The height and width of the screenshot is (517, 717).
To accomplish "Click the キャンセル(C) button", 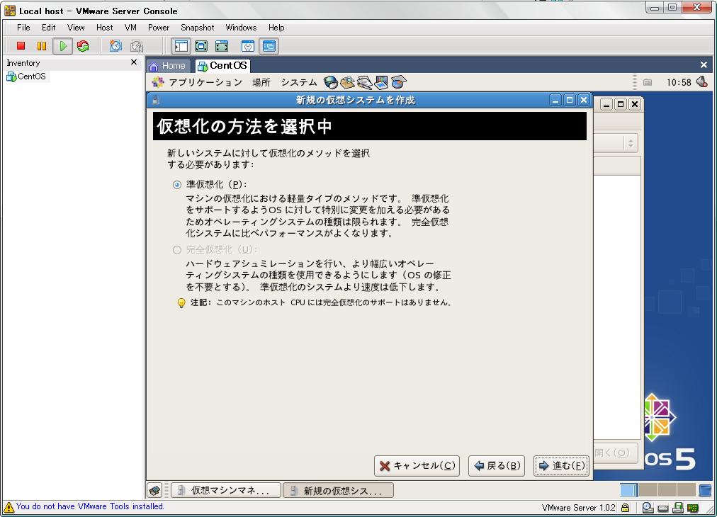I will pyautogui.click(x=417, y=466).
